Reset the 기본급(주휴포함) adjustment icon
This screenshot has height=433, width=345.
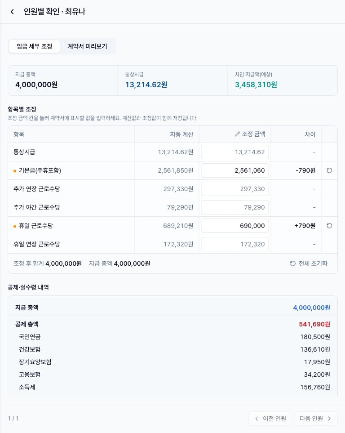coord(329,170)
